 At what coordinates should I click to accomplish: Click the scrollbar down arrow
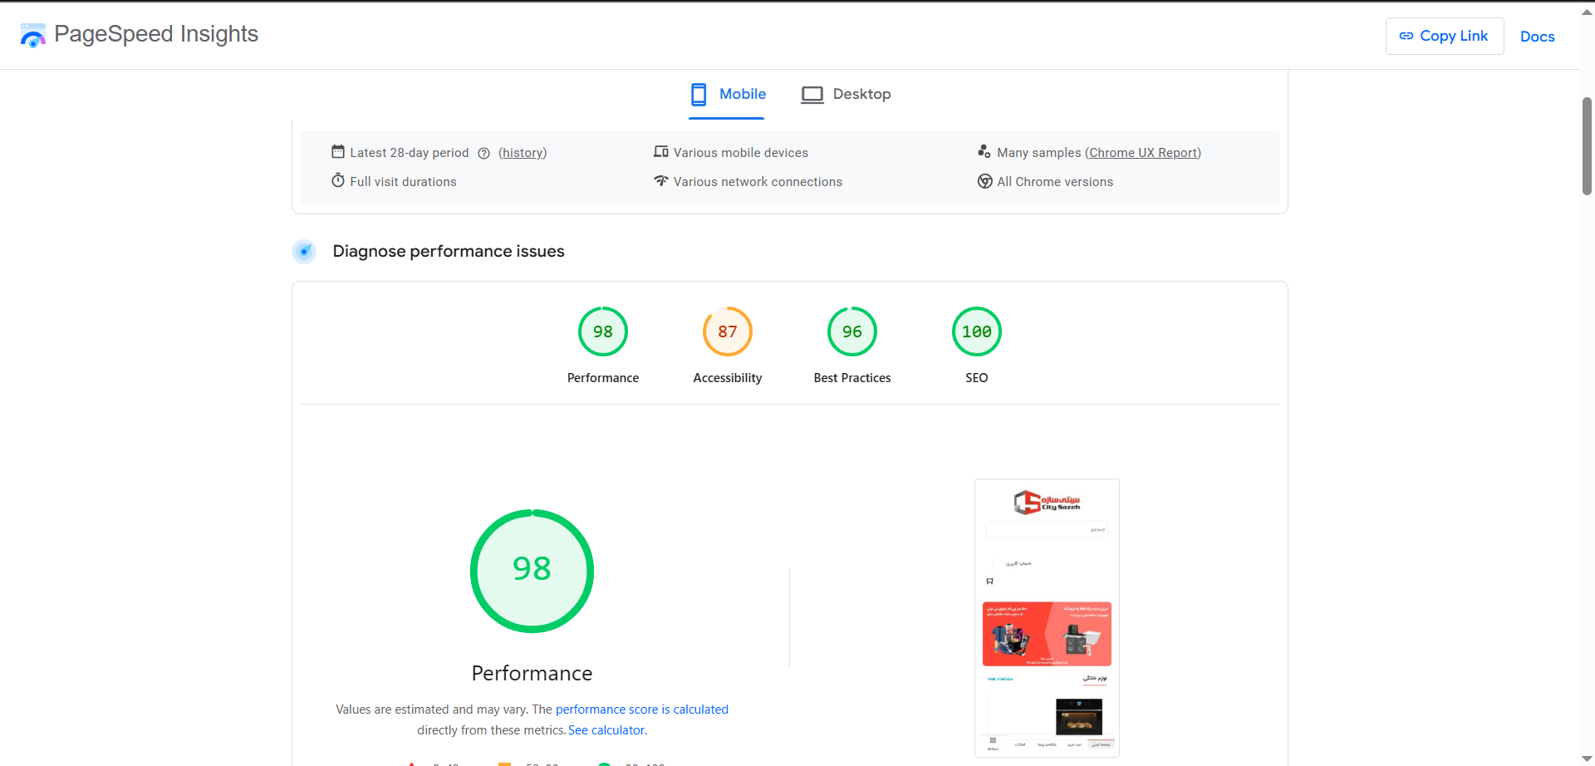pyautogui.click(x=1587, y=759)
